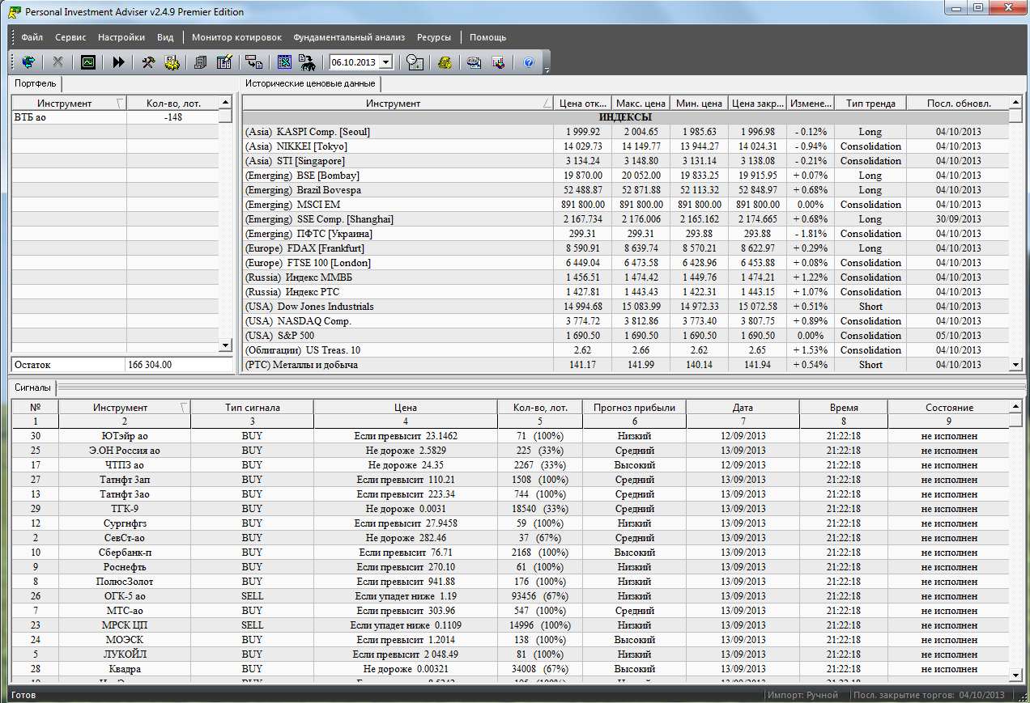The image size is (1030, 703).
Task: Click the gold coins toolbar icon
Action: coord(445,62)
